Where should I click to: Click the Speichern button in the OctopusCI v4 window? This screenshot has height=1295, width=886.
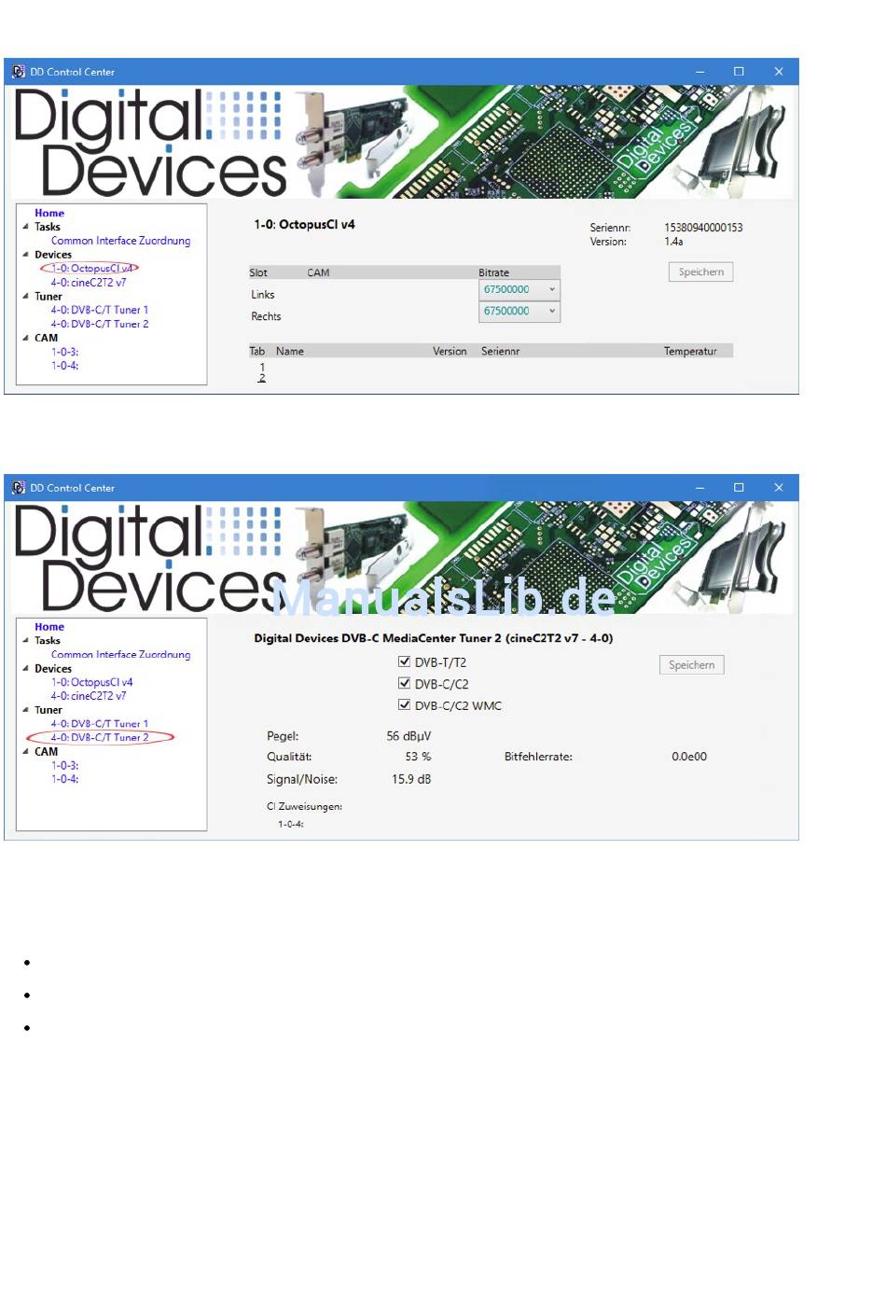[700, 272]
